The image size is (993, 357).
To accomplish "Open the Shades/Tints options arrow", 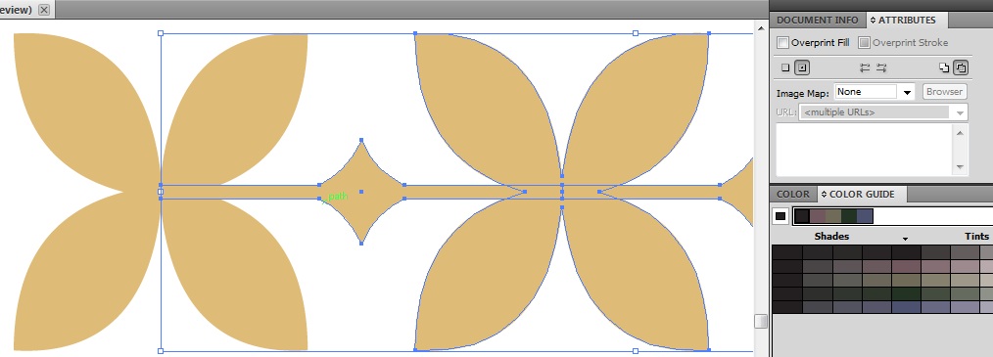I will [905, 239].
